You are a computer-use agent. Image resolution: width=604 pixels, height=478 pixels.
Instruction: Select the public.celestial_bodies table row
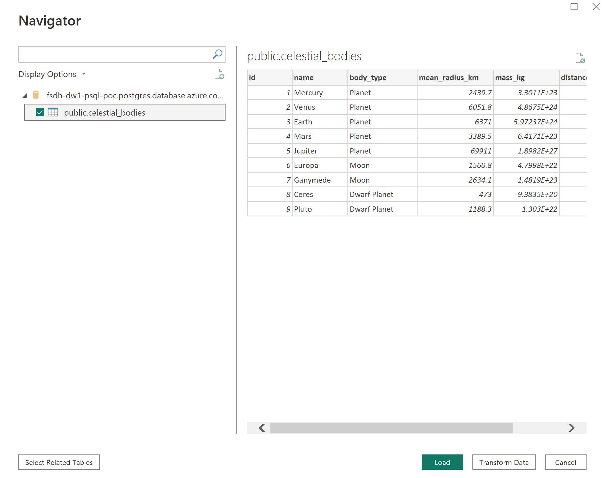pos(124,112)
